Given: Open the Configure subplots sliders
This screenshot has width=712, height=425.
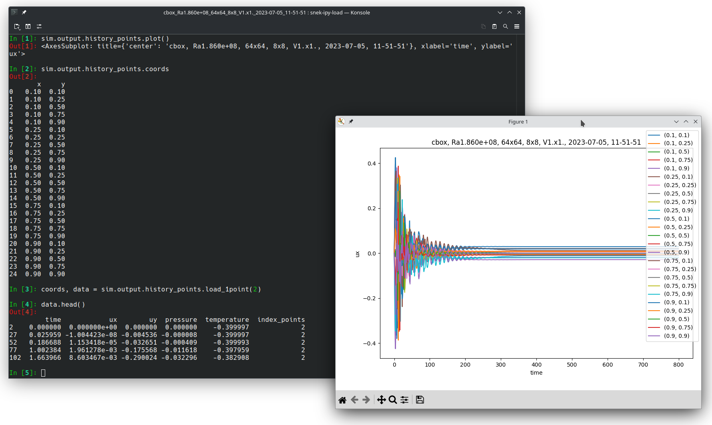Looking at the screenshot, I should 404,400.
